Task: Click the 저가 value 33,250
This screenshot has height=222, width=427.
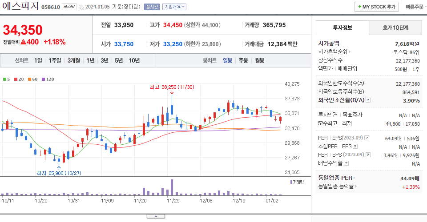Action: (x=173, y=44)
